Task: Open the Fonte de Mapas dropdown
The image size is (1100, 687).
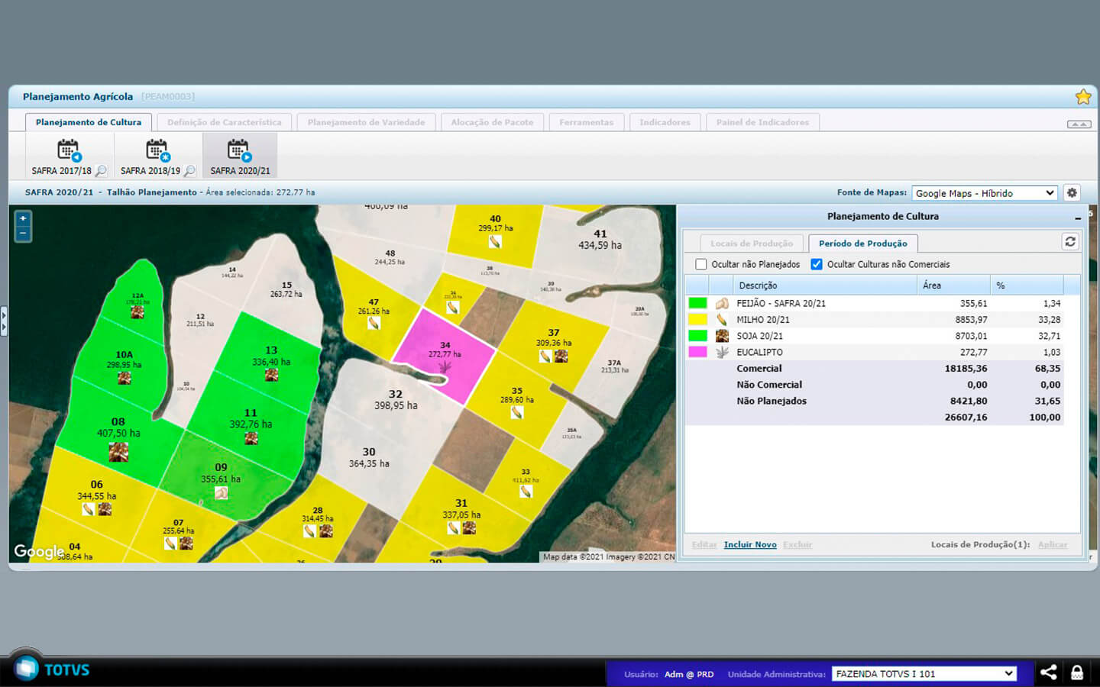Action: [985, 193]
